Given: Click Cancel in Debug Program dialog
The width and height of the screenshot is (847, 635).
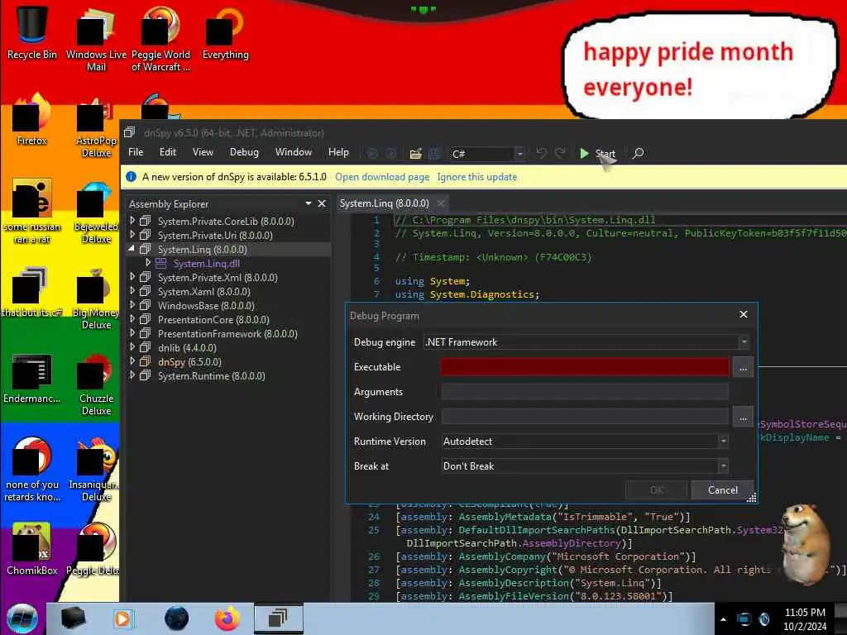Looking at the screenshot, I should pyautogui.click(x=722, y=489).
